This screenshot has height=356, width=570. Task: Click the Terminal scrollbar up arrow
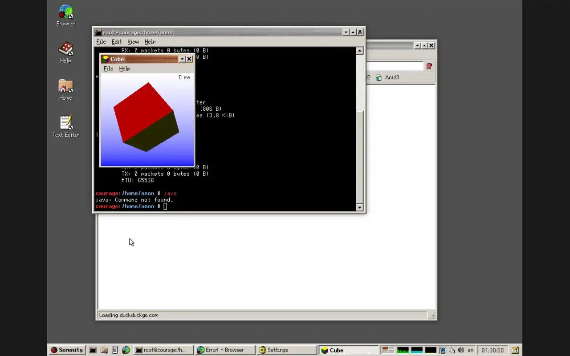[360, 51]
